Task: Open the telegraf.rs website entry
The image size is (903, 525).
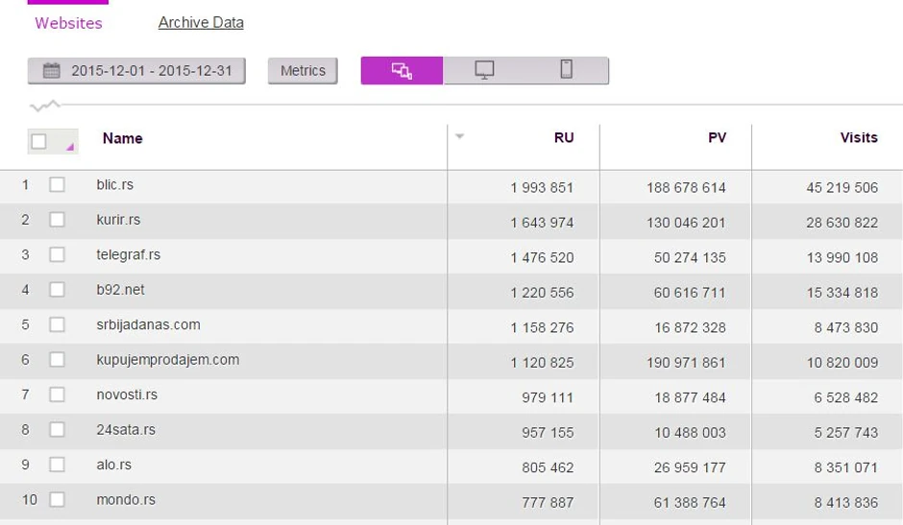Action: pyautogui.click(x=128, y=254)
